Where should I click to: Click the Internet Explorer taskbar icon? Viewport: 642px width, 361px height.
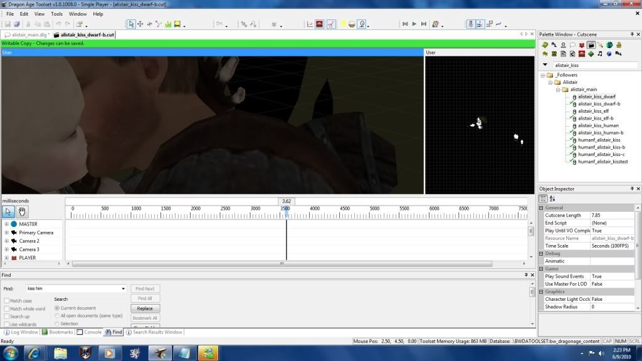tap(34, 353)
